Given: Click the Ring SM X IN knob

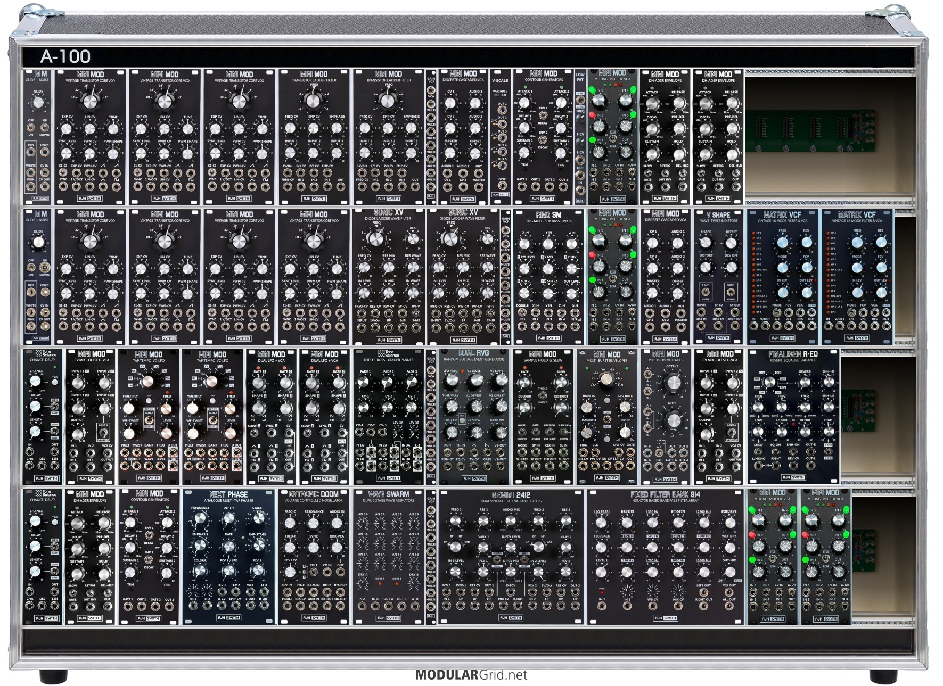Looking at the screenshot, I should 524,244.
